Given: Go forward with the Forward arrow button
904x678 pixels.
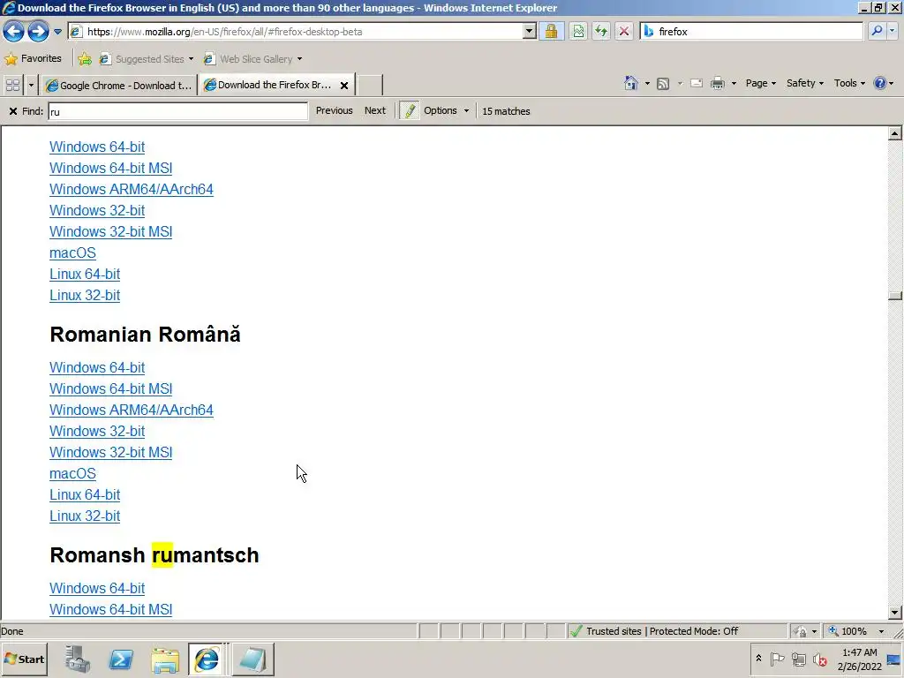Looking at the screenshot, I should click(x=38, y=31).
